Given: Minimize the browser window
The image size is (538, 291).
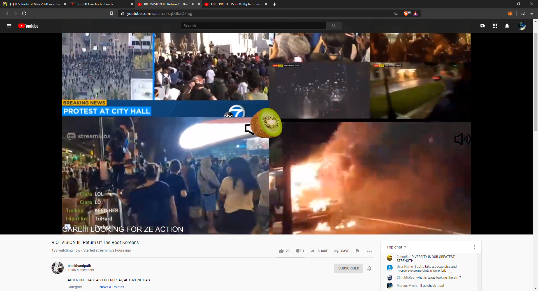Looking at the screenshot, I should pos(506,4).
